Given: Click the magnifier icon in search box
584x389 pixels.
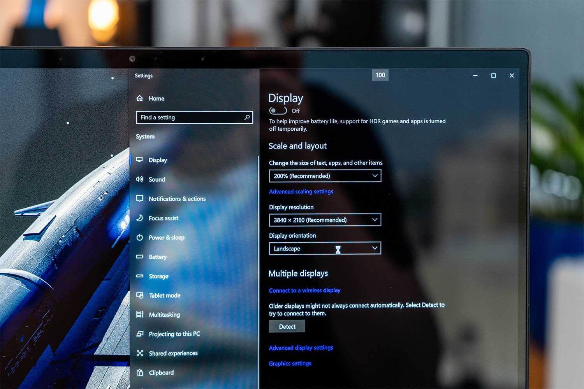Looking at the screenshot, I should click(247, 117).
